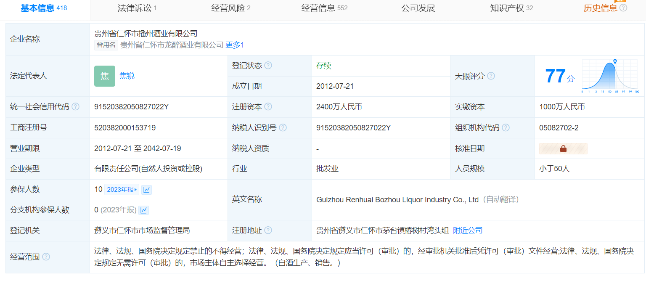The height and width of the screenshot is (286, 646).
Task: Click 成立日期 value 2012-07-21
Action: [335, 86]
